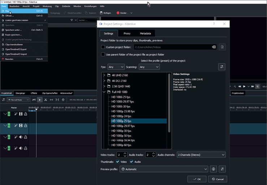Click the preview profile info icon
The width and height of the screenshot is (267, 185).
[214, 169]
